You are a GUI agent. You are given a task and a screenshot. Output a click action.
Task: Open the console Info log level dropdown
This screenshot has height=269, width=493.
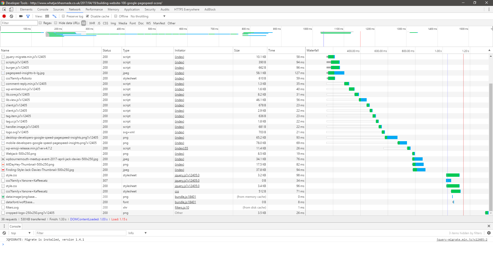(x=137, y=233)
